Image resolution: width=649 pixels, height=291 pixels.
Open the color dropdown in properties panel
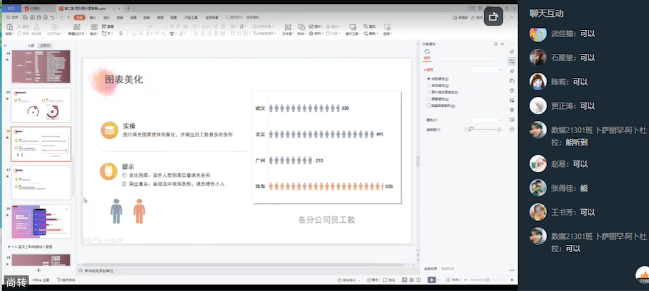[x=486, y=120]
